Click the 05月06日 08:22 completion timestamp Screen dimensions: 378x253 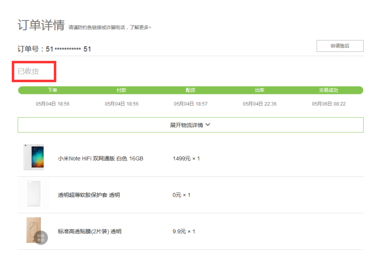(x=328, y=104)
